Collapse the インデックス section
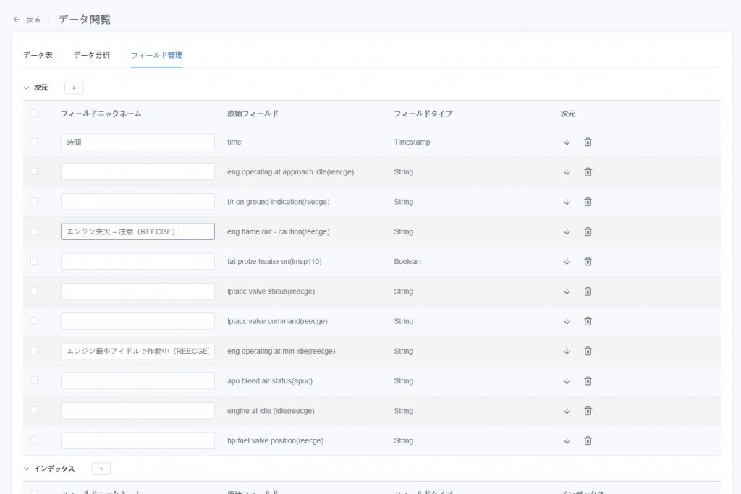 (27, 469)
